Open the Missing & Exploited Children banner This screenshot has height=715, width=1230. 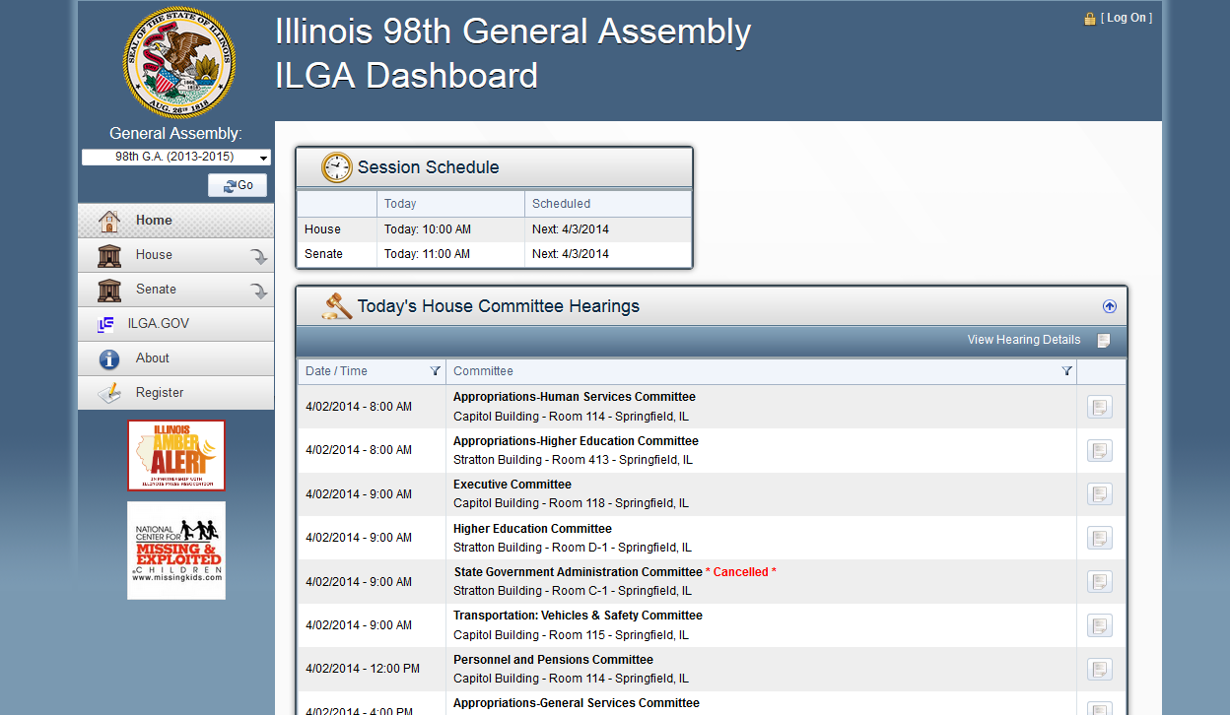click(x=176, y=551)
